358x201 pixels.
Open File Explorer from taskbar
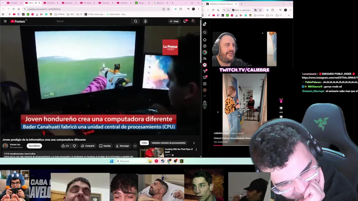(x=150, y=161)
